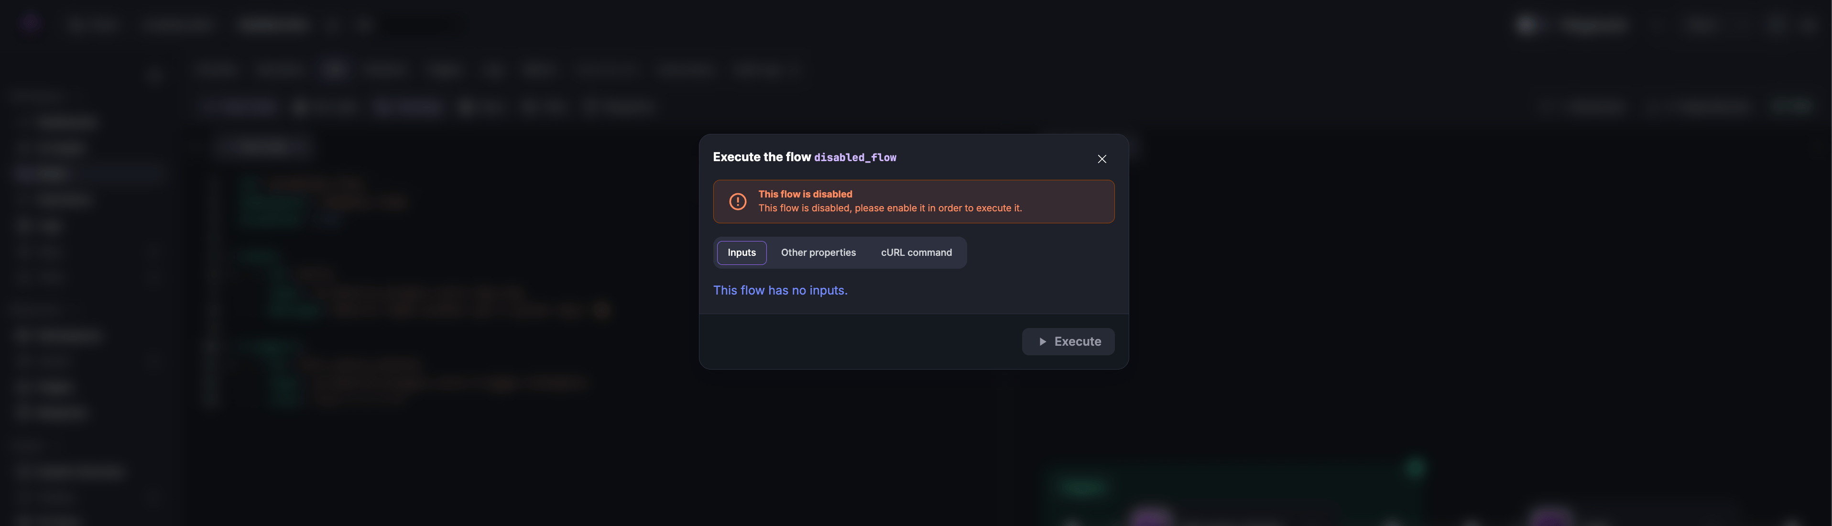The width and height of the screenshot is (1832, 526).
Task: Click the disabled_flow name in dialog title
Action: (x=855, y=157)
